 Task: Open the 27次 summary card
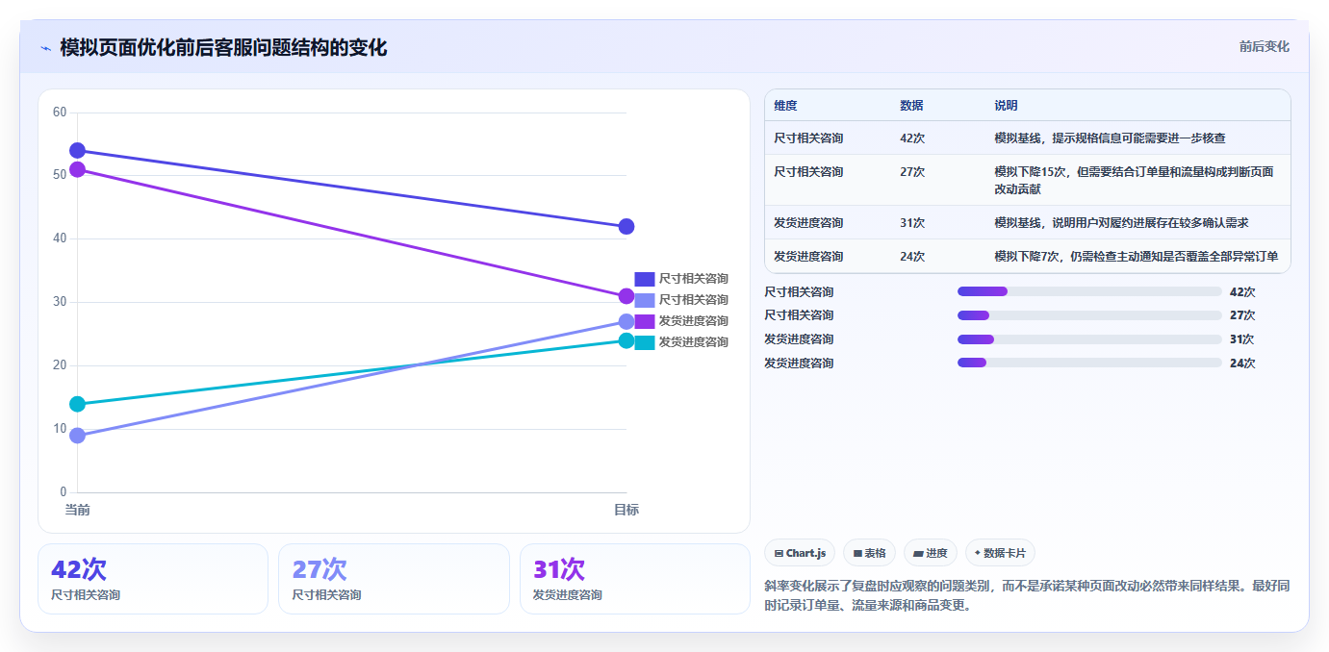[394, 579]
